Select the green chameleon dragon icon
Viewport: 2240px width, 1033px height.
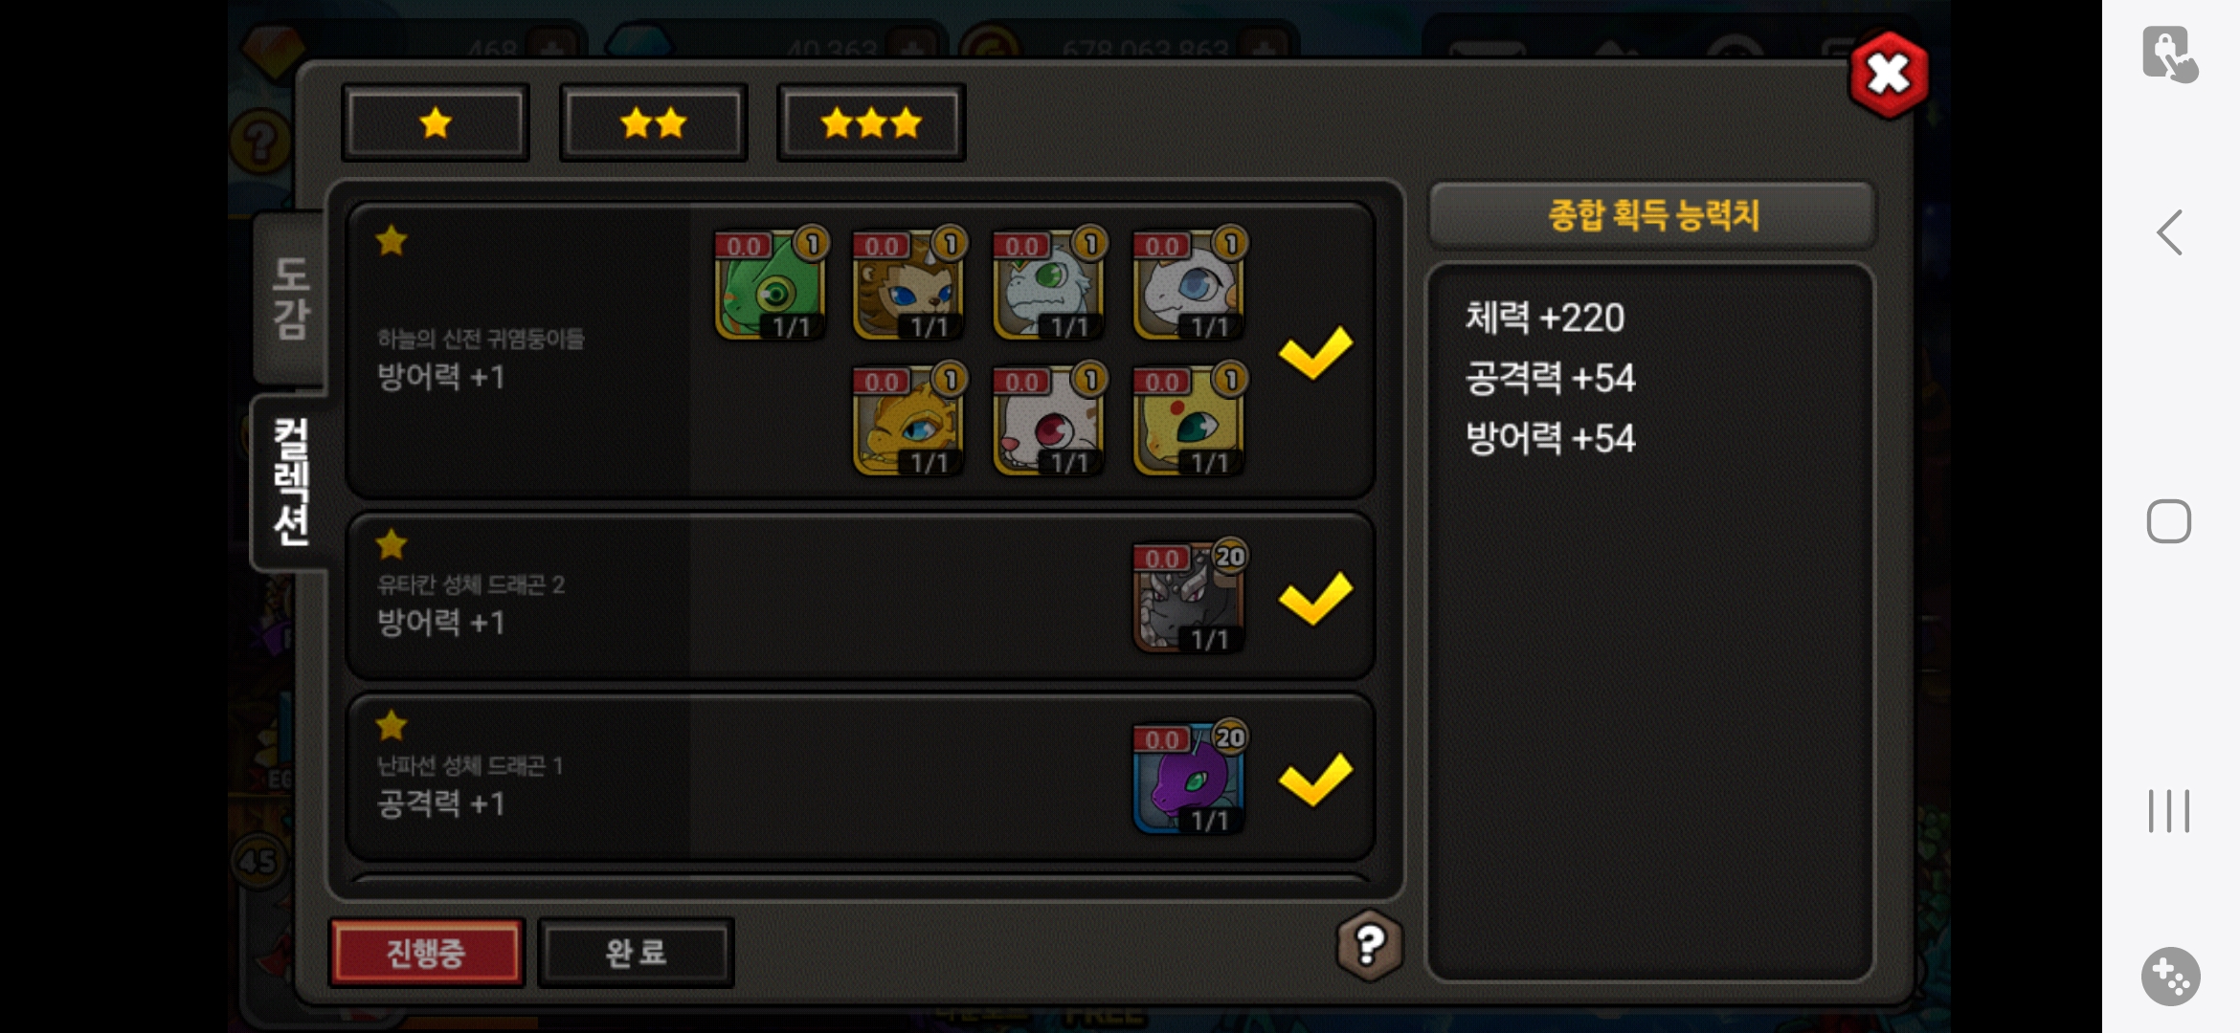click(771, 284)
